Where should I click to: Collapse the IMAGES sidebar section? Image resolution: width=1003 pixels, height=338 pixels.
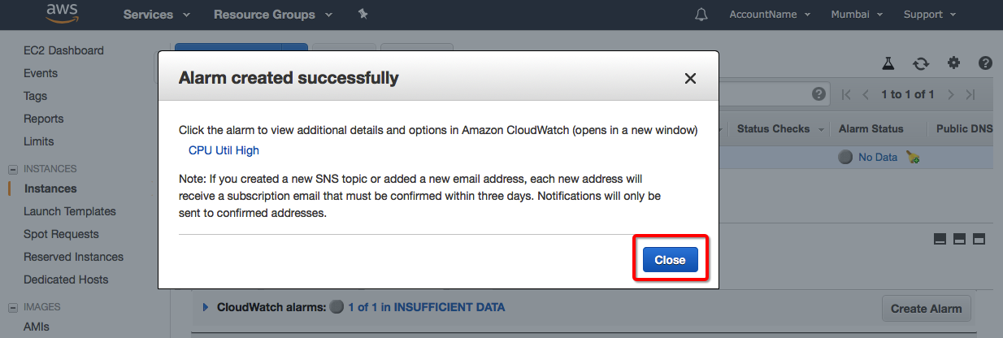point(13,307)
